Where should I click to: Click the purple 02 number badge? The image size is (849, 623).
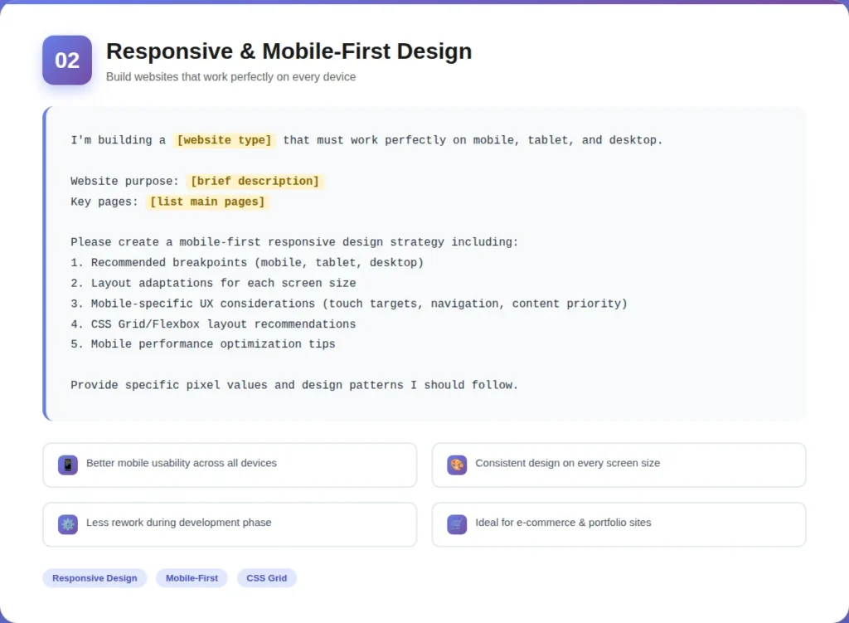coord(66,60)
